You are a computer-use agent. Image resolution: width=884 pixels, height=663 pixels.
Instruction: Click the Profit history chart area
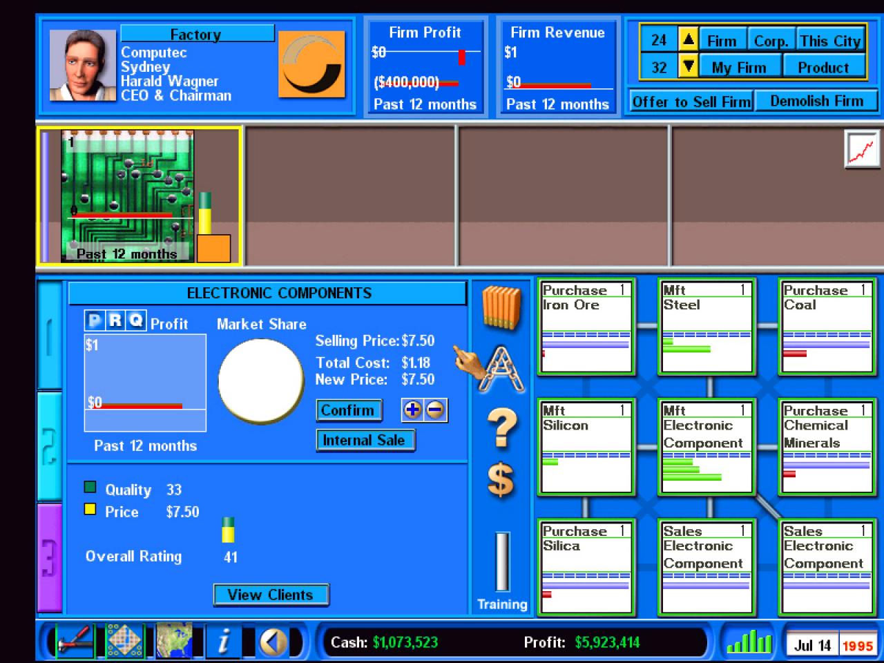coord(145,383)
